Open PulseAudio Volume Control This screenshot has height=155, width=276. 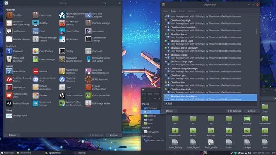click(x=70, y=59)
